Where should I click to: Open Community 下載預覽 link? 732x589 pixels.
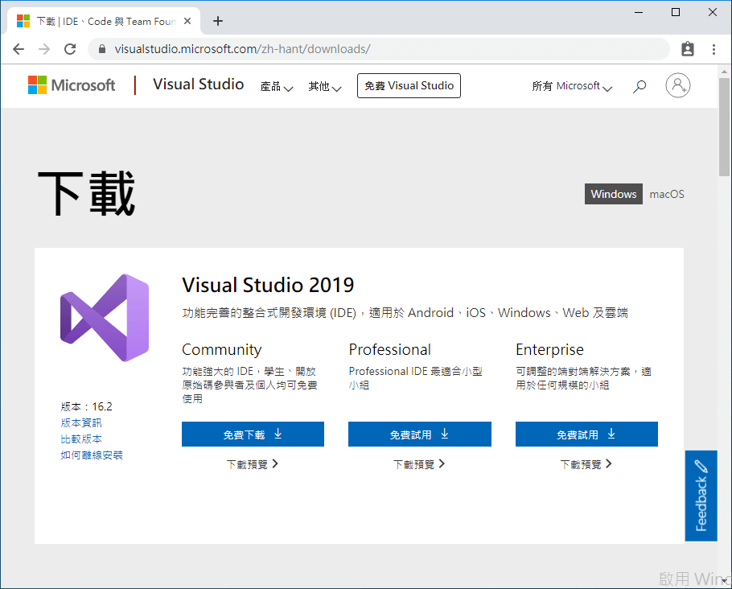click(253, 464)
